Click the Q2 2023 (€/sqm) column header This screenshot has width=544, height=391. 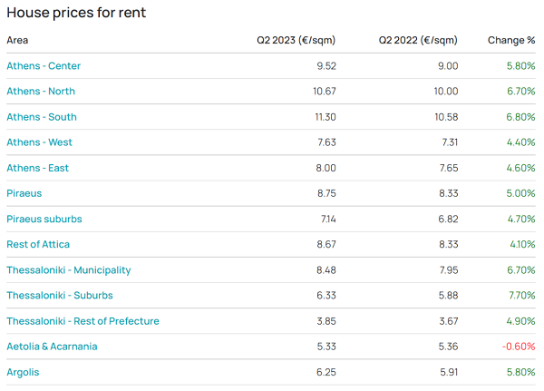click(x=296, y=40)
